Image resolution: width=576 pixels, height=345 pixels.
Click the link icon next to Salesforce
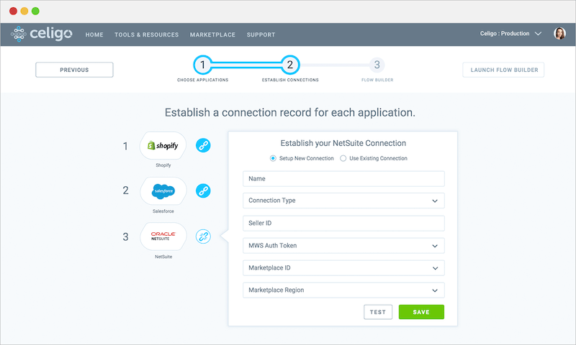pos(203,191)
